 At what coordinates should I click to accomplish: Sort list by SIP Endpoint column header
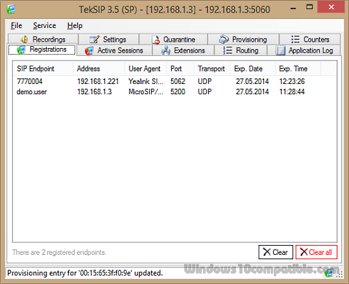click(43, 69)
